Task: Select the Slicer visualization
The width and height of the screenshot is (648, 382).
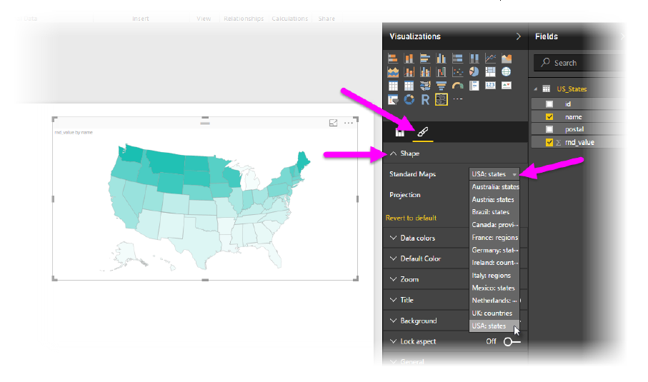Action: [x=393, y=100]
